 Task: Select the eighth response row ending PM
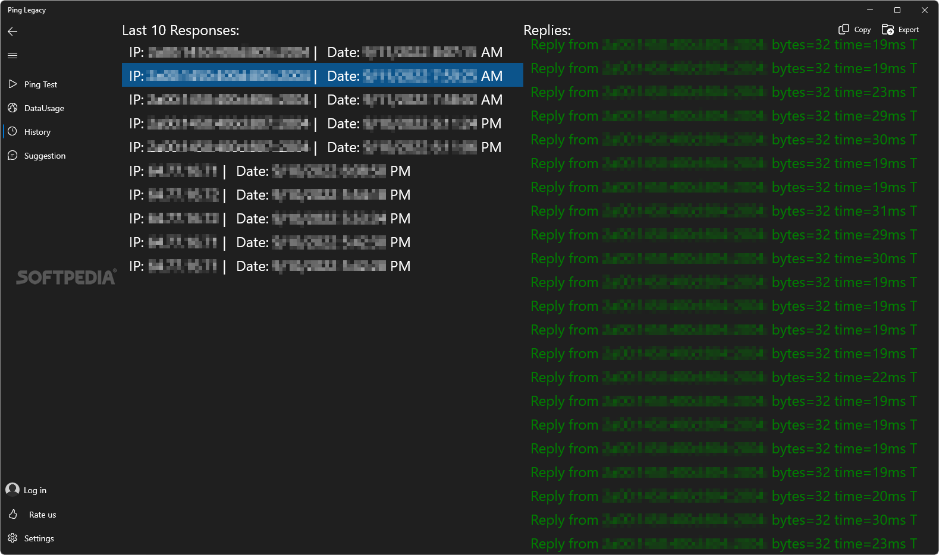click(x=322, y=219)
